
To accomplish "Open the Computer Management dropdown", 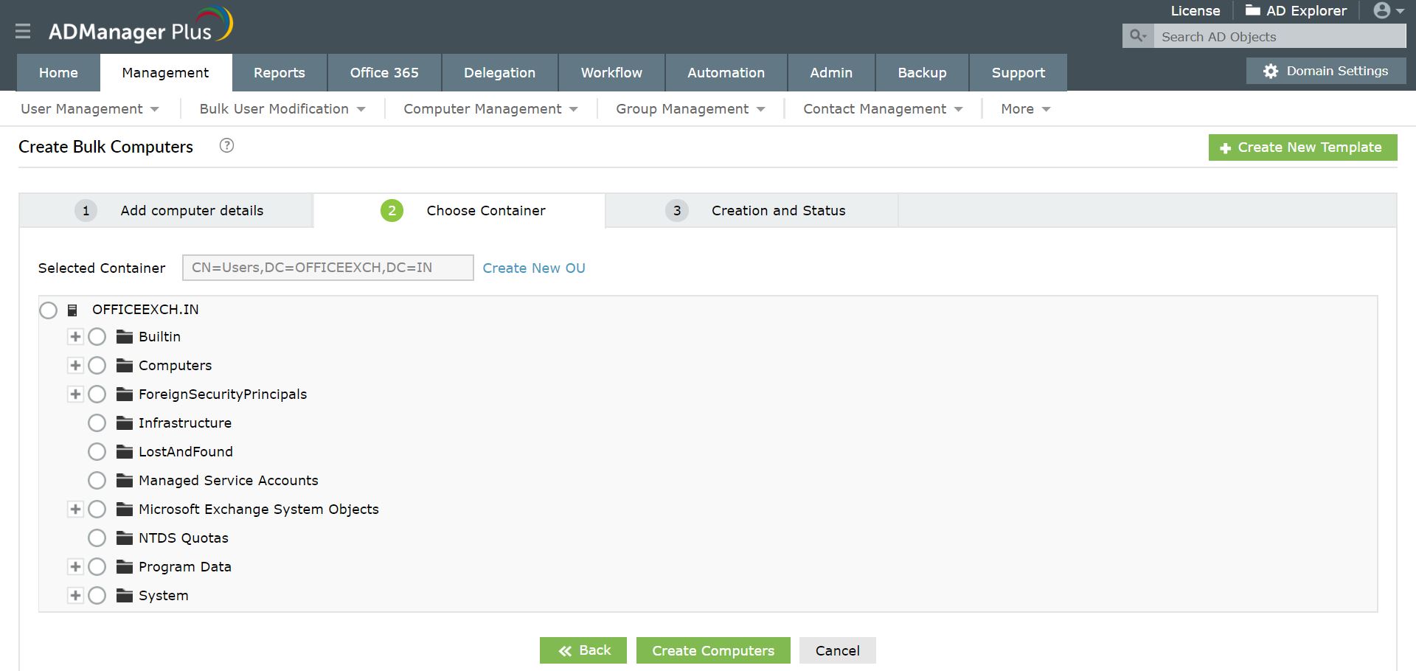I will point(490,108).
